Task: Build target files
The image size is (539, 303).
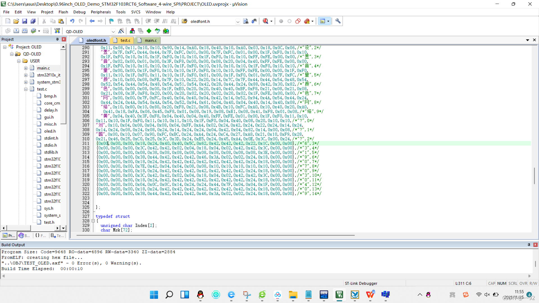Action: coord(16,31)
